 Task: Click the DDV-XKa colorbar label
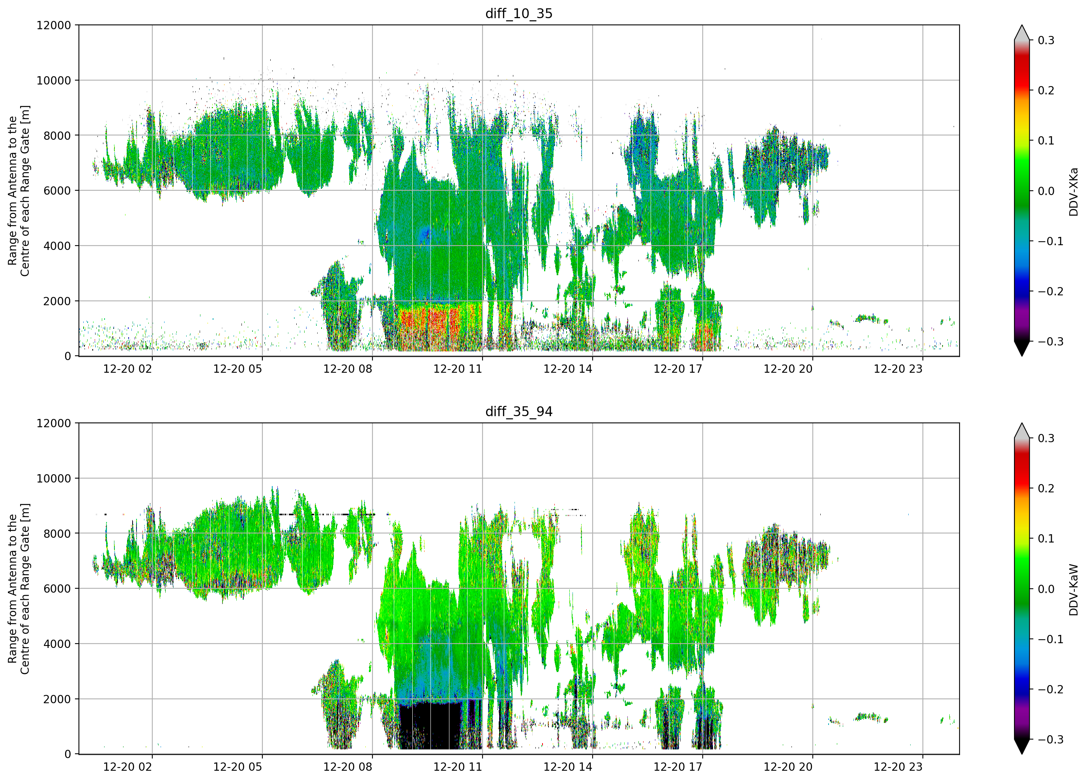click(1073, 192)
